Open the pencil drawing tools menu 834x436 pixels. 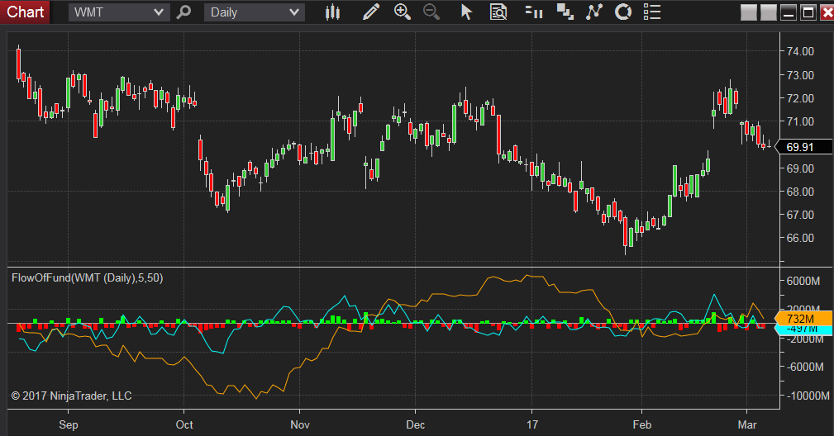coord(371,12)
